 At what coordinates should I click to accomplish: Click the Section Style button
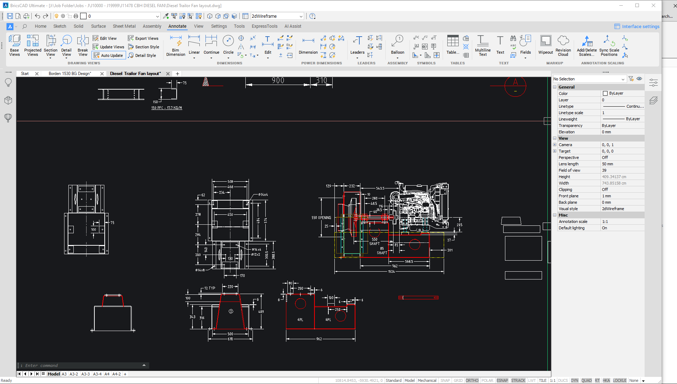pyautogui.click(x=144, y=47)
